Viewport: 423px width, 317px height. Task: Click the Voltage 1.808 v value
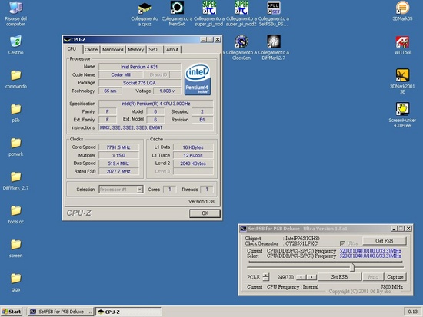[167, 91]
